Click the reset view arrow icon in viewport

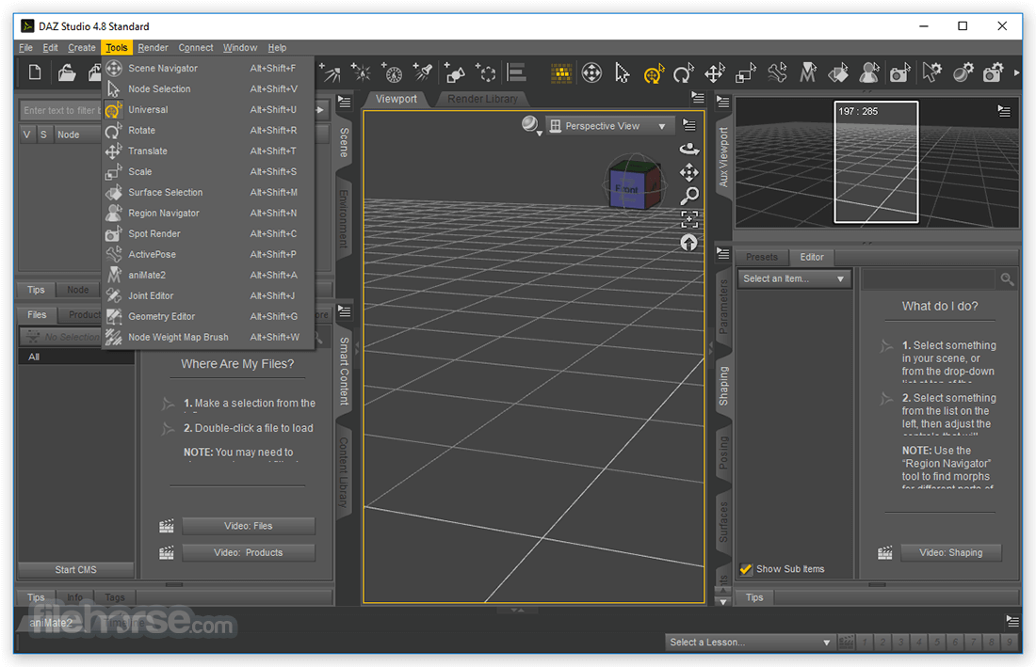tap(689, 243)
